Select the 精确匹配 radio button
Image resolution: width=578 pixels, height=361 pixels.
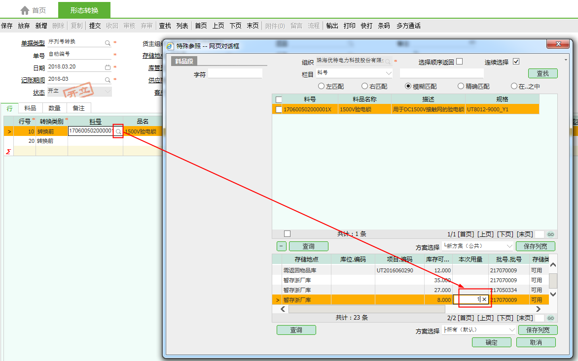(461, 86)
